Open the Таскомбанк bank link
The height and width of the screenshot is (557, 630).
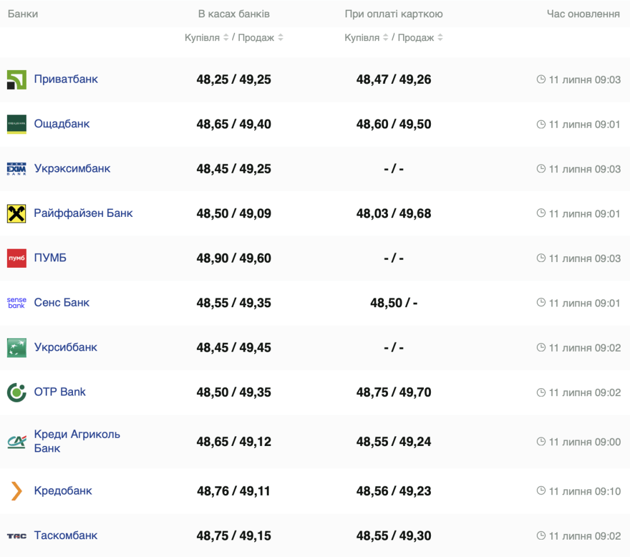click(66, 536)
